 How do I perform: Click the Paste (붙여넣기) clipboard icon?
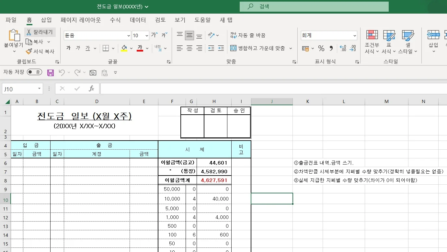14,35
